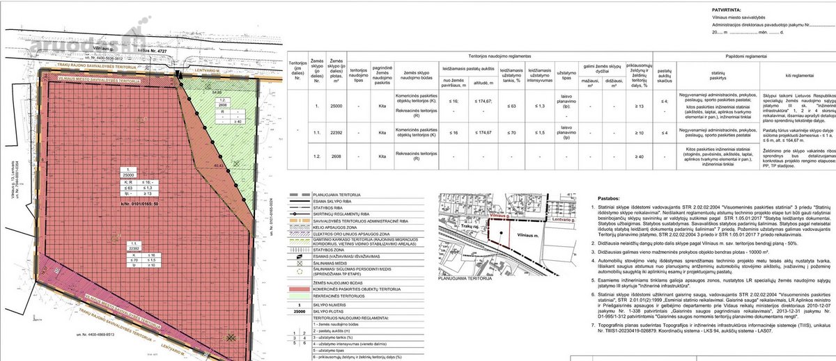Click the Elektros oro linijos apsaugos zona symbol
836x361 pixels.
pos(298,234)
